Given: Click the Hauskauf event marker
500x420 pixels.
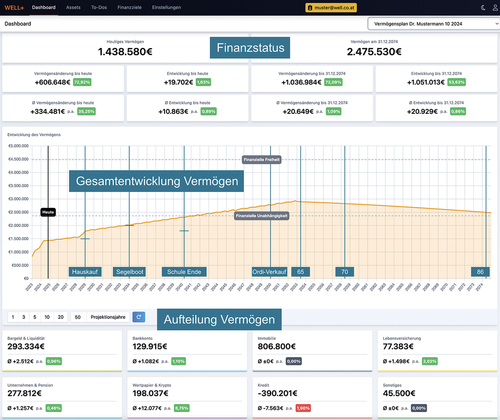Looking at the screenshot, I should pyautogui.click(x=85, y=272).
